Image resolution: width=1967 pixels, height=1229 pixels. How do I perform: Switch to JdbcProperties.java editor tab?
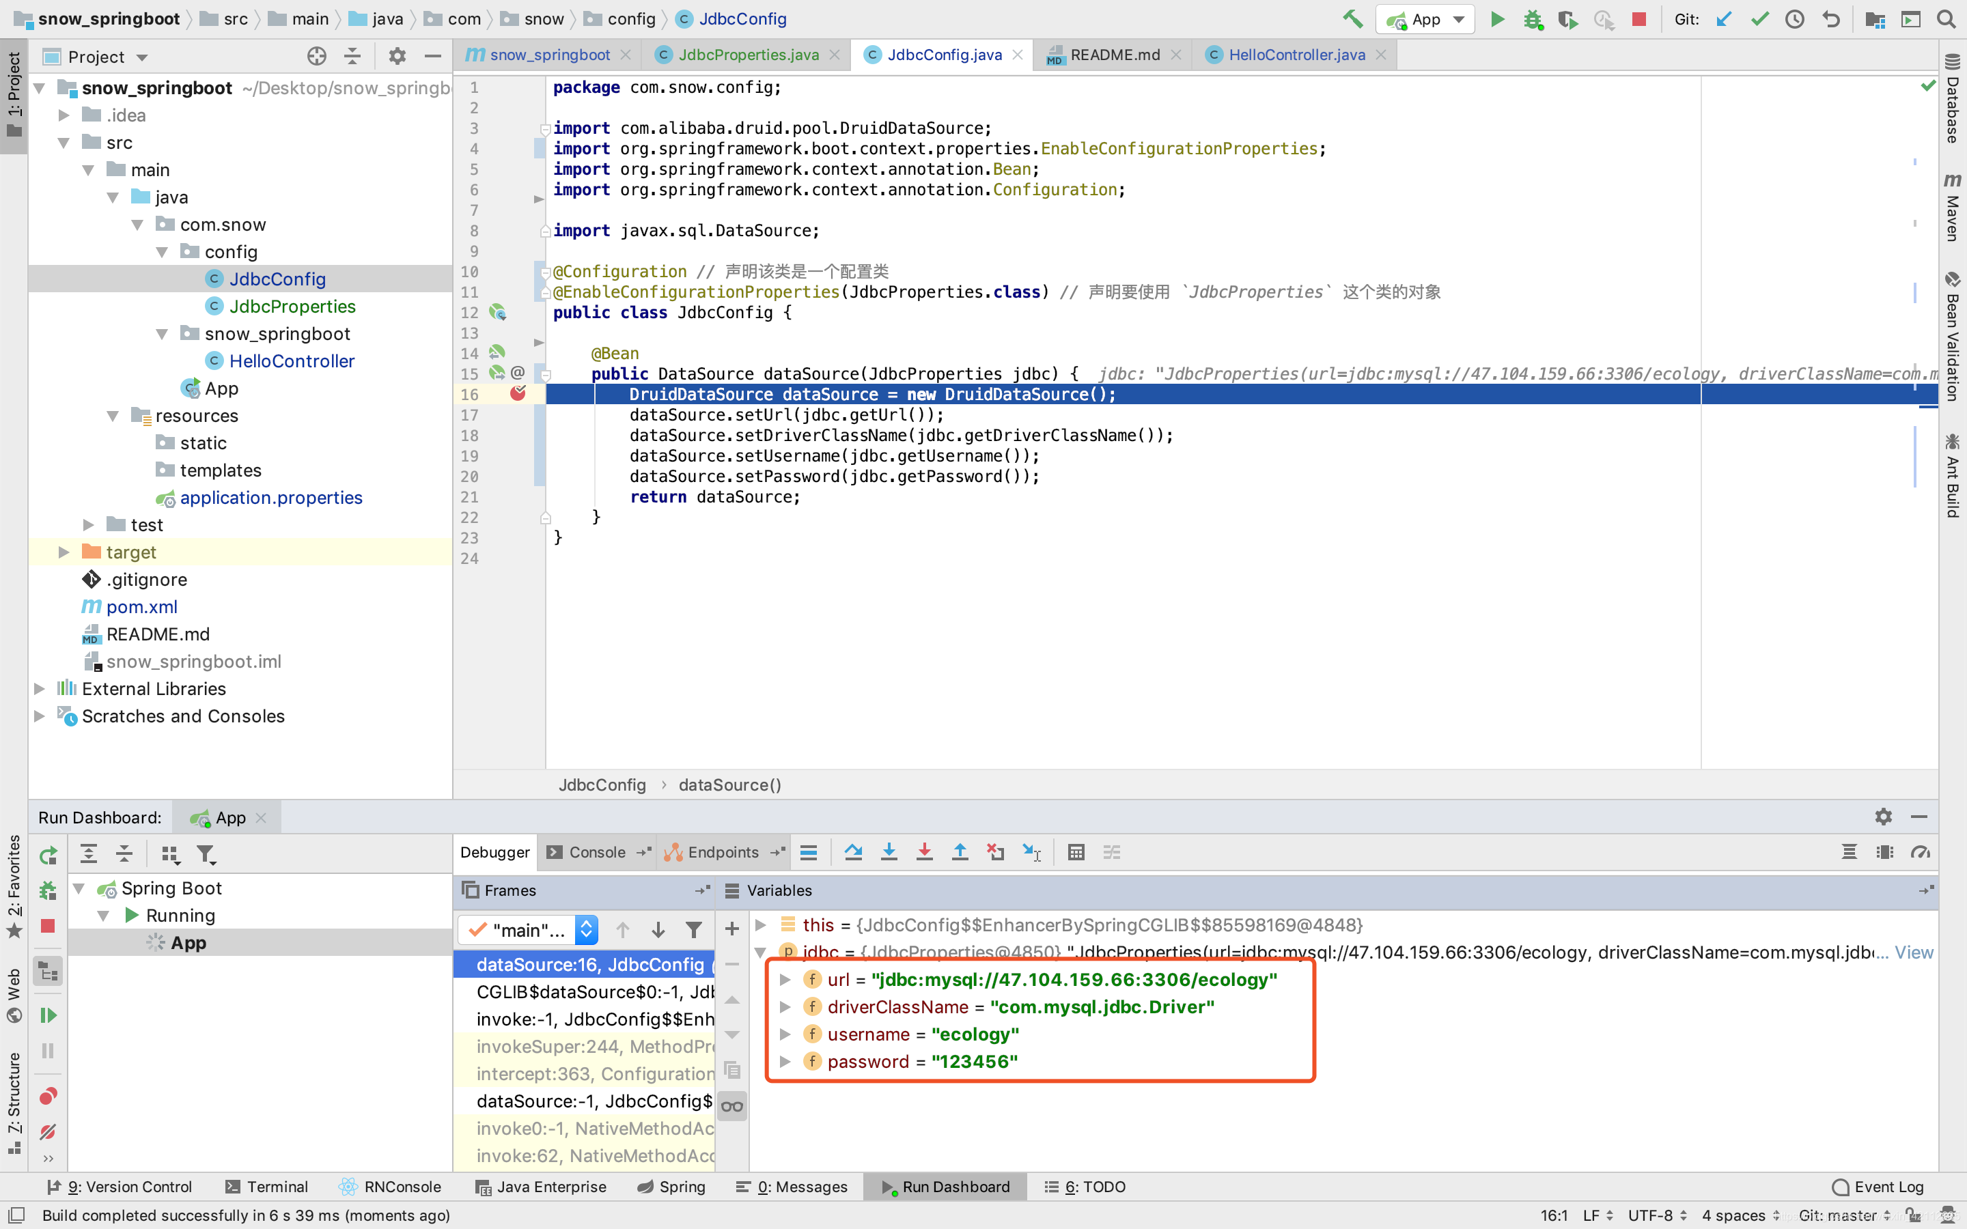[748, 55]
